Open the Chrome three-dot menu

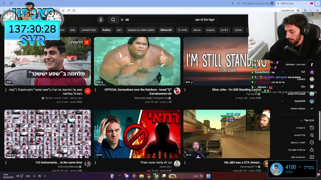pyautogui.click(x=4, y=10)
